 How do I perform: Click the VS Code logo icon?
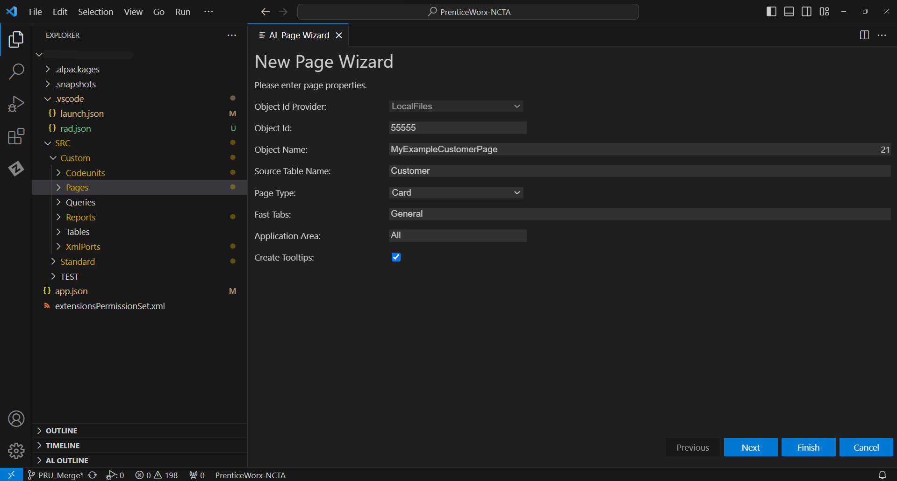click(x=12, y=12)
